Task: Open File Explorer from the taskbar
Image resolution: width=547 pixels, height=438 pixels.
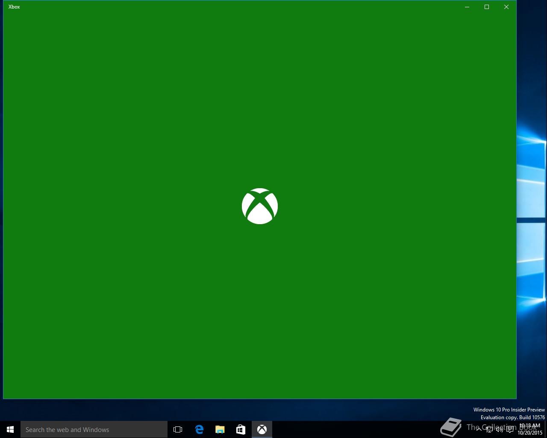Action: [x=220, y=429]
